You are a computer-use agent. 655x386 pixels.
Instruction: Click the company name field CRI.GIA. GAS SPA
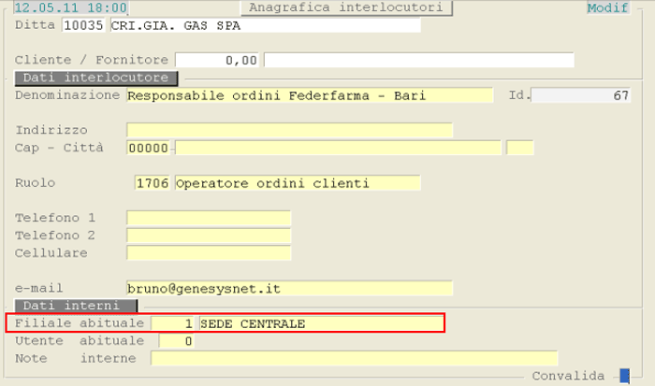264,25
